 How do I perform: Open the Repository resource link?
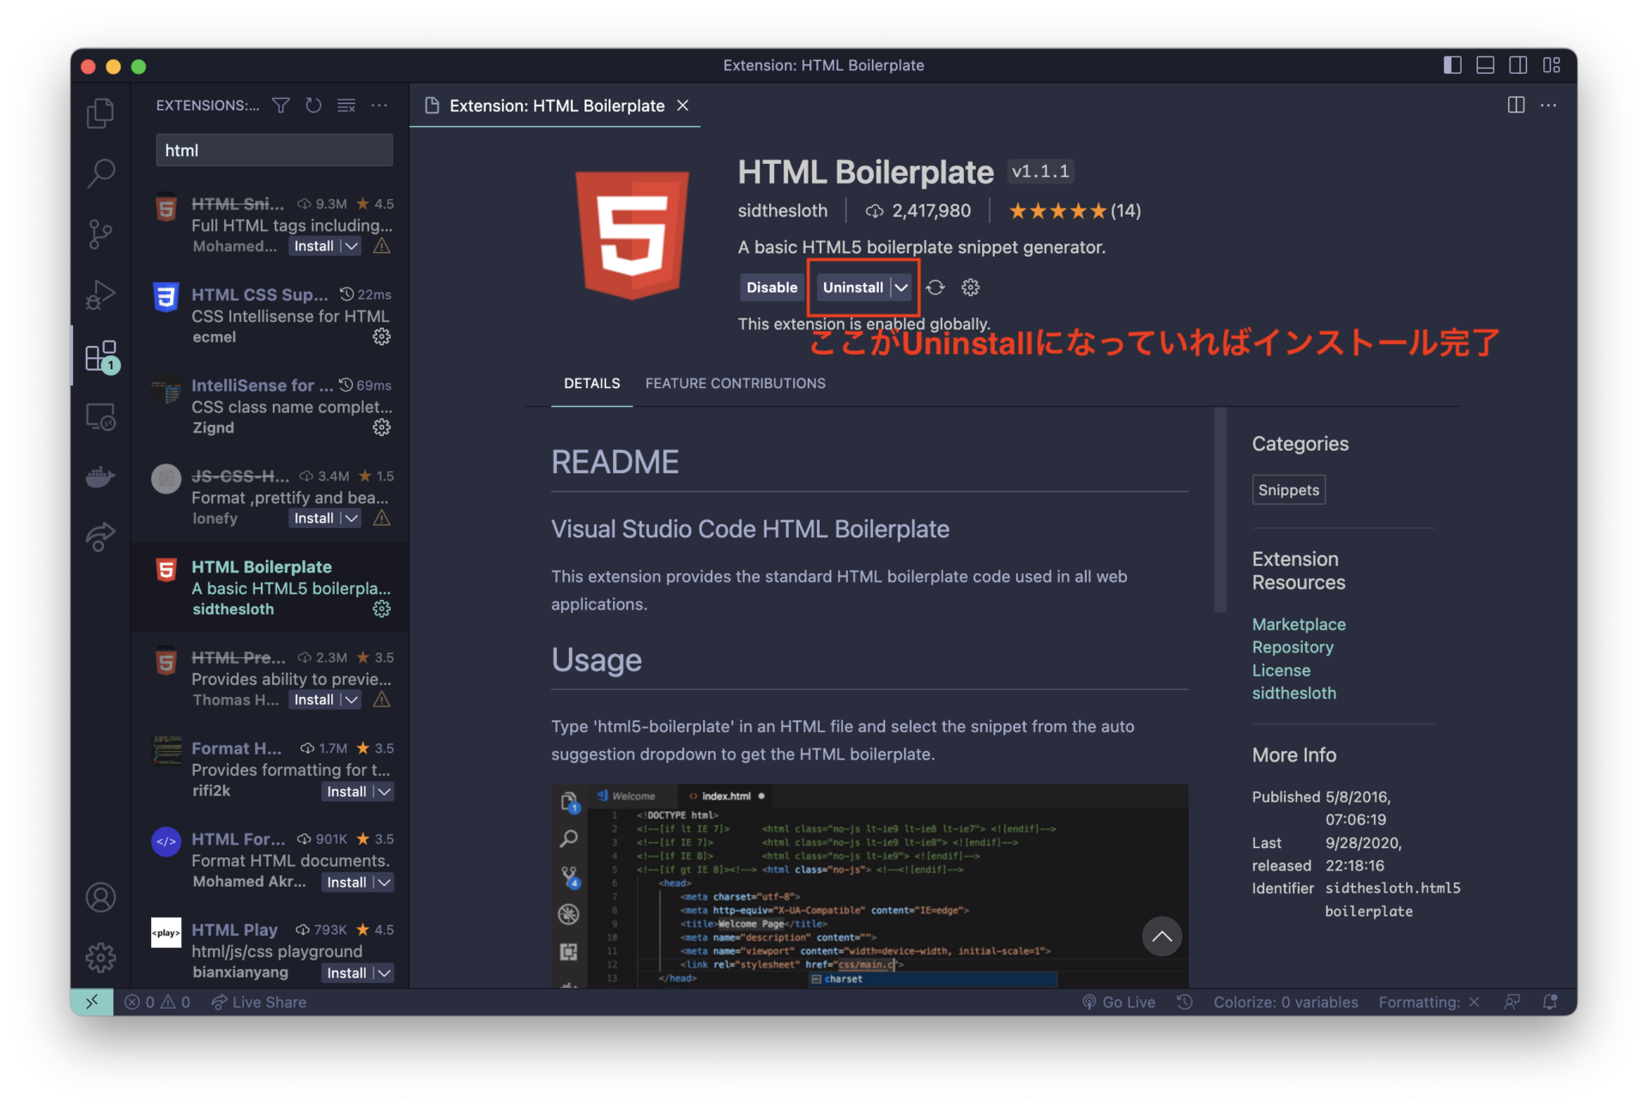coord(1293,647)
